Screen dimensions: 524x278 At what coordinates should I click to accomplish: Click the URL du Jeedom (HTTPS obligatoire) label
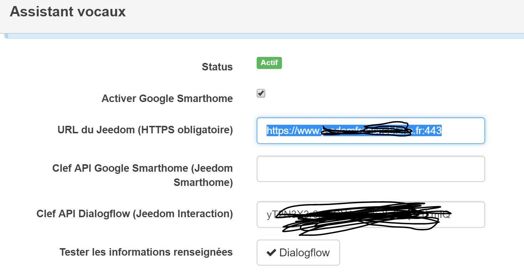145,130
